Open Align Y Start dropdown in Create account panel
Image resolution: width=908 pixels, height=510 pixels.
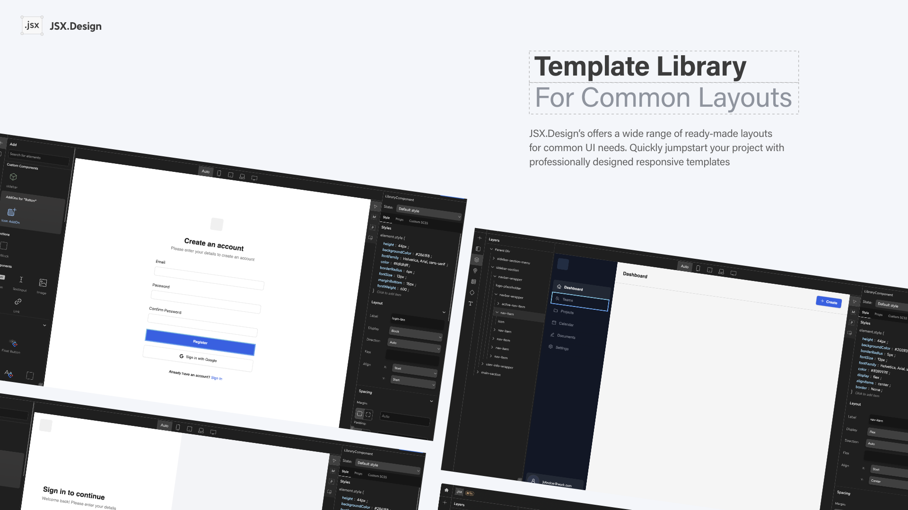414,382
